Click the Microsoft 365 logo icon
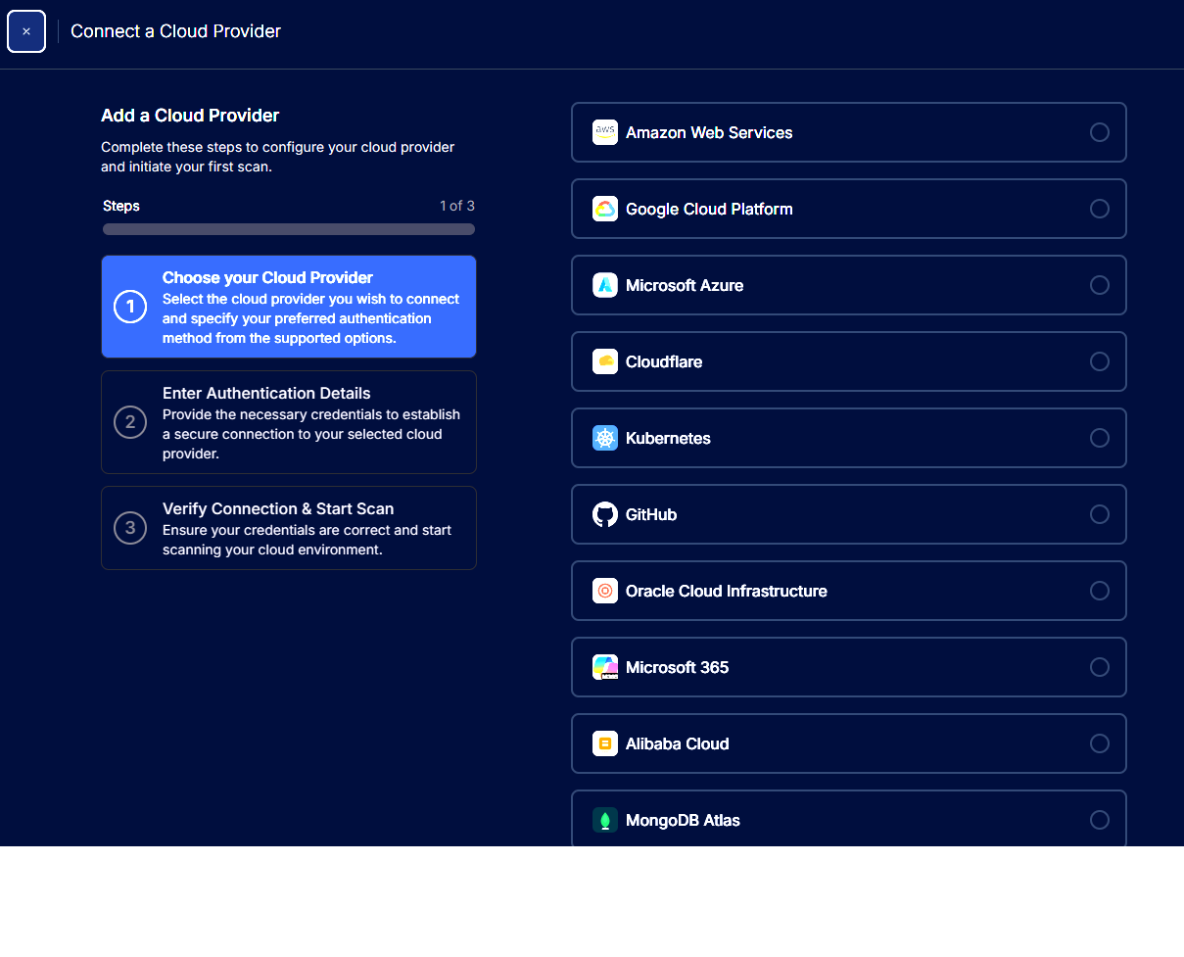This screenshot has height=957, width=1184. [x=605, y=667]
